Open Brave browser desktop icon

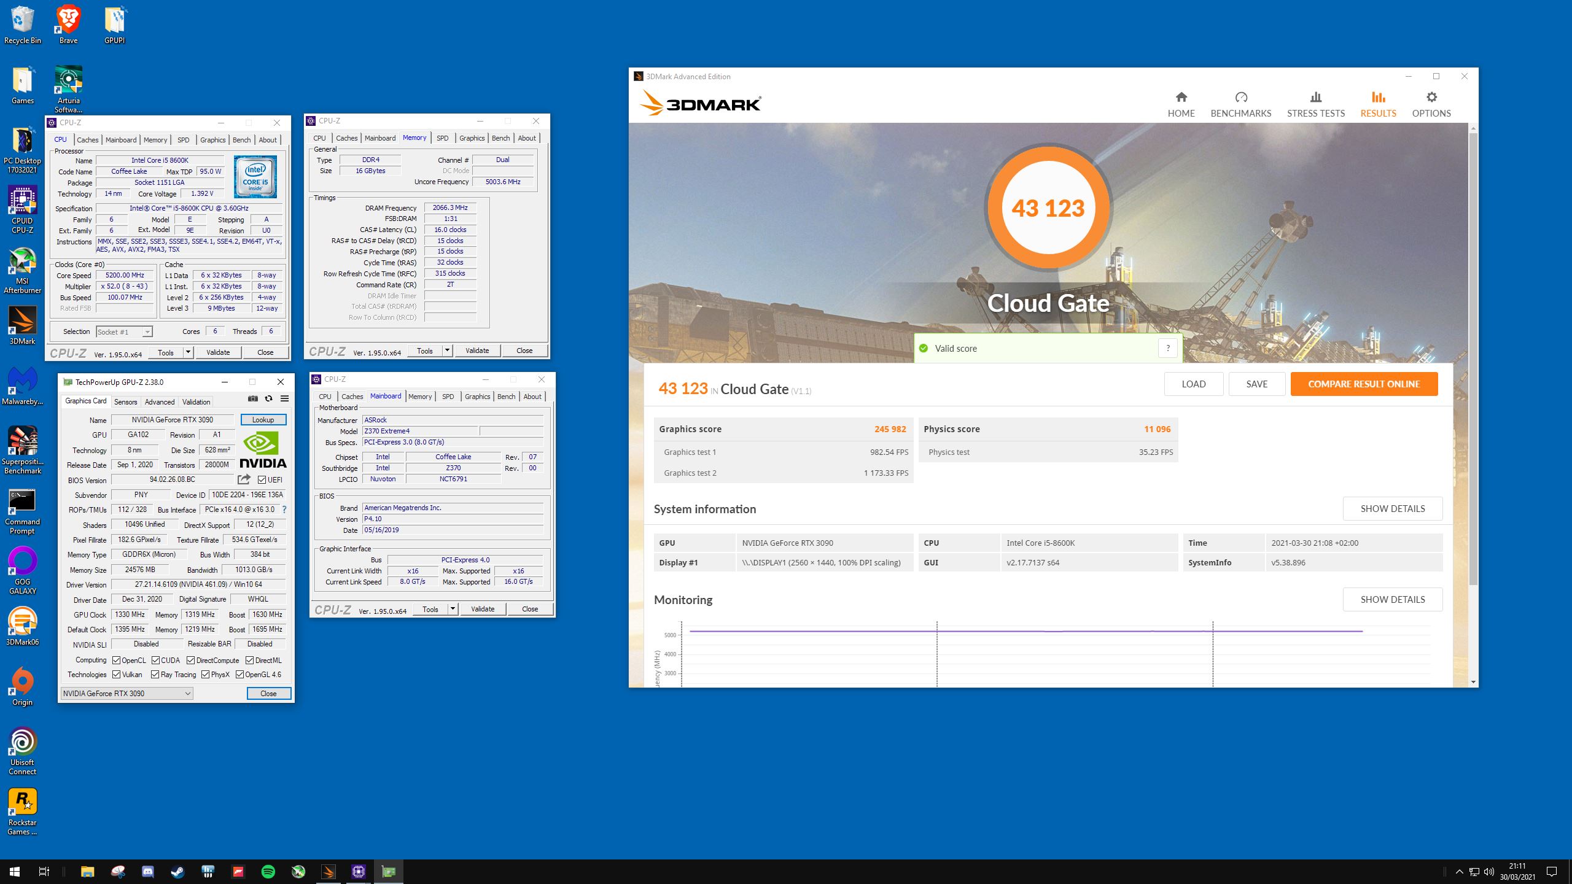pyautogui.click(x=68, y=25)
